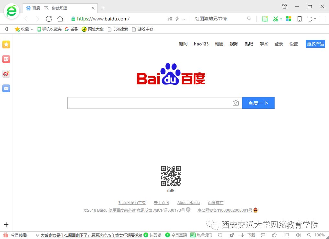Open the 关于百度 link
Screen dimensions: 329x239
pyautogui.click(x=161, y=202)
